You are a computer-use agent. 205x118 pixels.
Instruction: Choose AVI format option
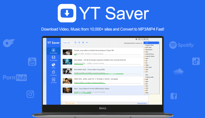point(147,61)
